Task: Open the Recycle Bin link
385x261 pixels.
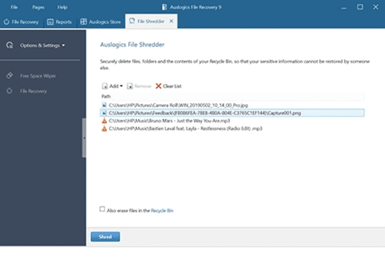Action: [x=162, y=211]
